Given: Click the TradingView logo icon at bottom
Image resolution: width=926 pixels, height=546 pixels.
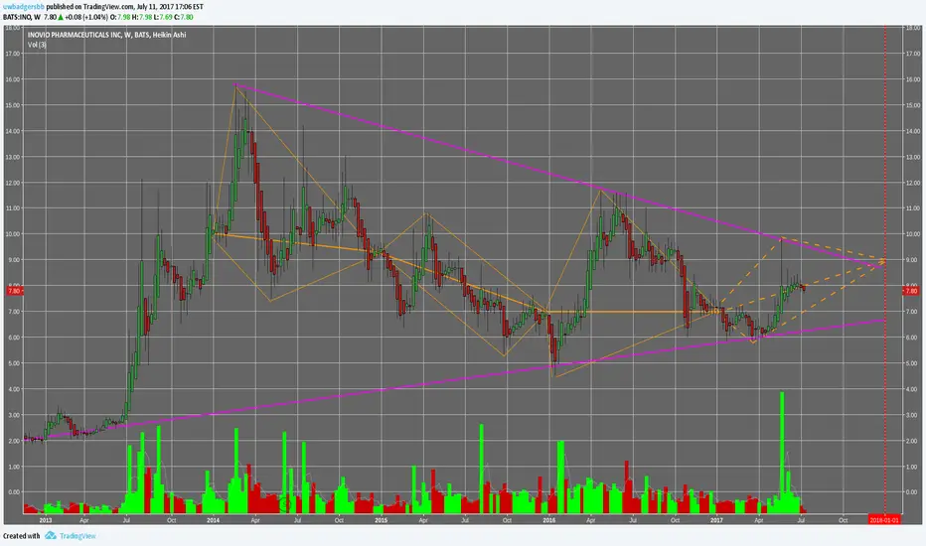Looking at the screenshot, I should pos(51,535).
